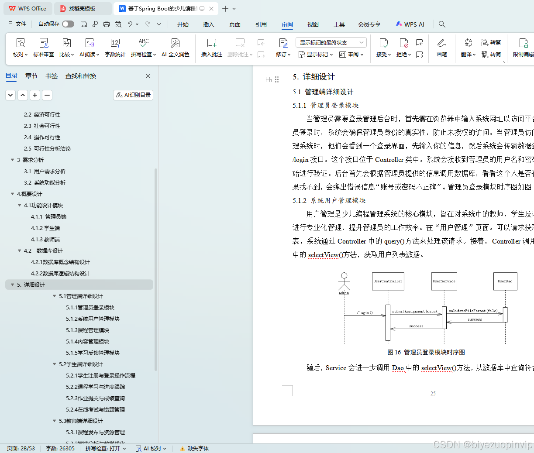Activate the 画笔 annotation pen
Viewport: 534px width, 453px height.
442,46
